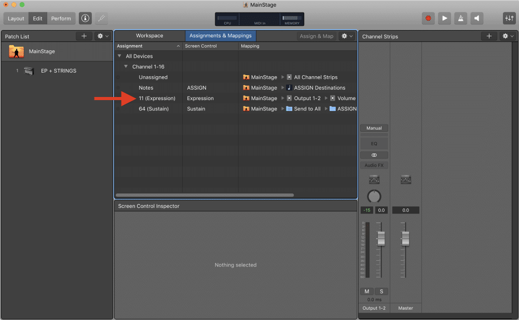Click the Master 0.0 level field
Screen dimensions: 519x320
(x=405, y=210)
